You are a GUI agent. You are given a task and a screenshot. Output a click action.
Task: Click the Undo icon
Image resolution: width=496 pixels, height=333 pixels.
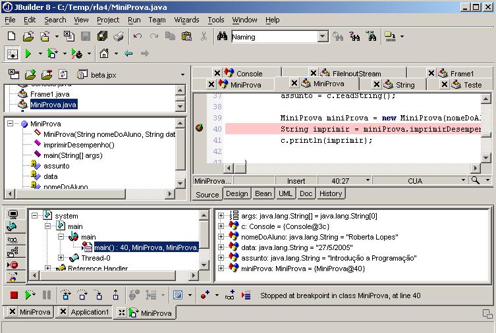(x=138, y=36)
